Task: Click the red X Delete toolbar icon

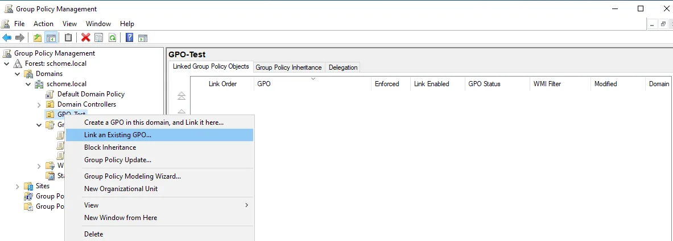Action: (x=86, y=37)
